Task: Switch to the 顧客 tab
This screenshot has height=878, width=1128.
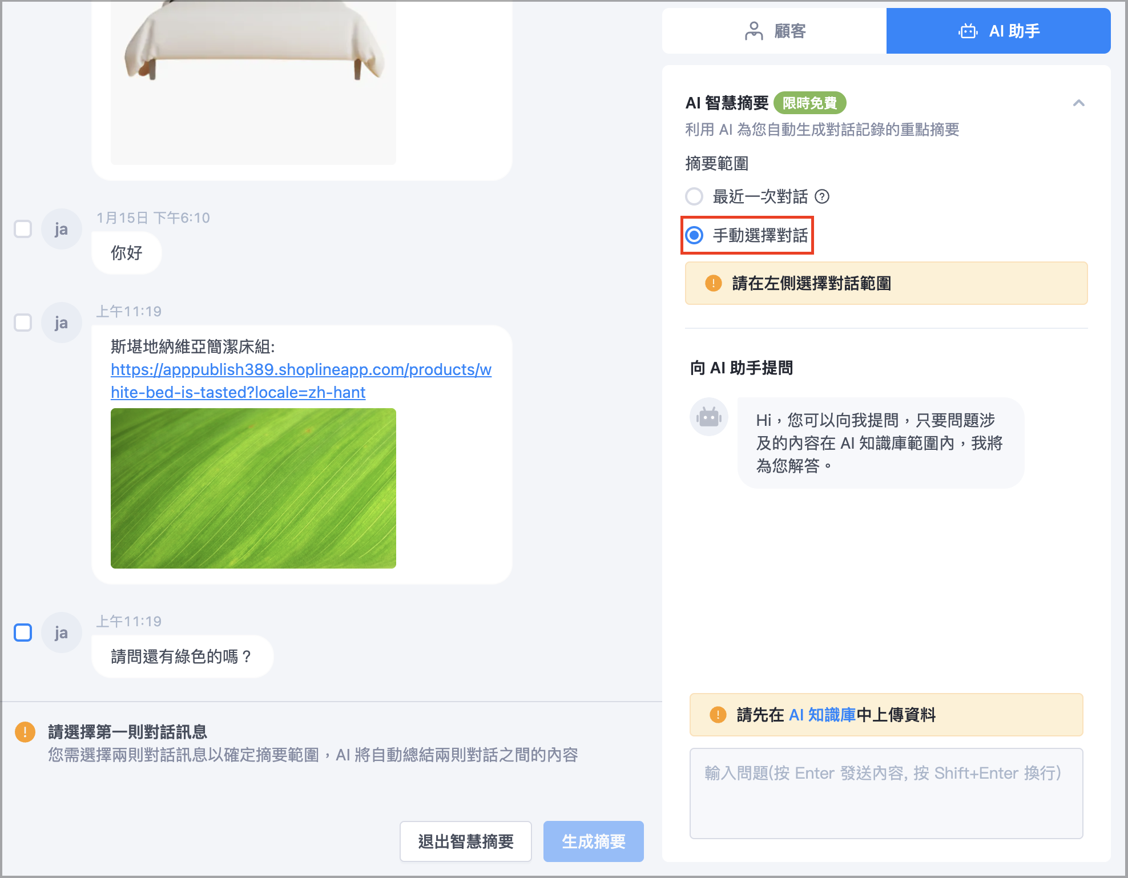Action: click(774, 31)
